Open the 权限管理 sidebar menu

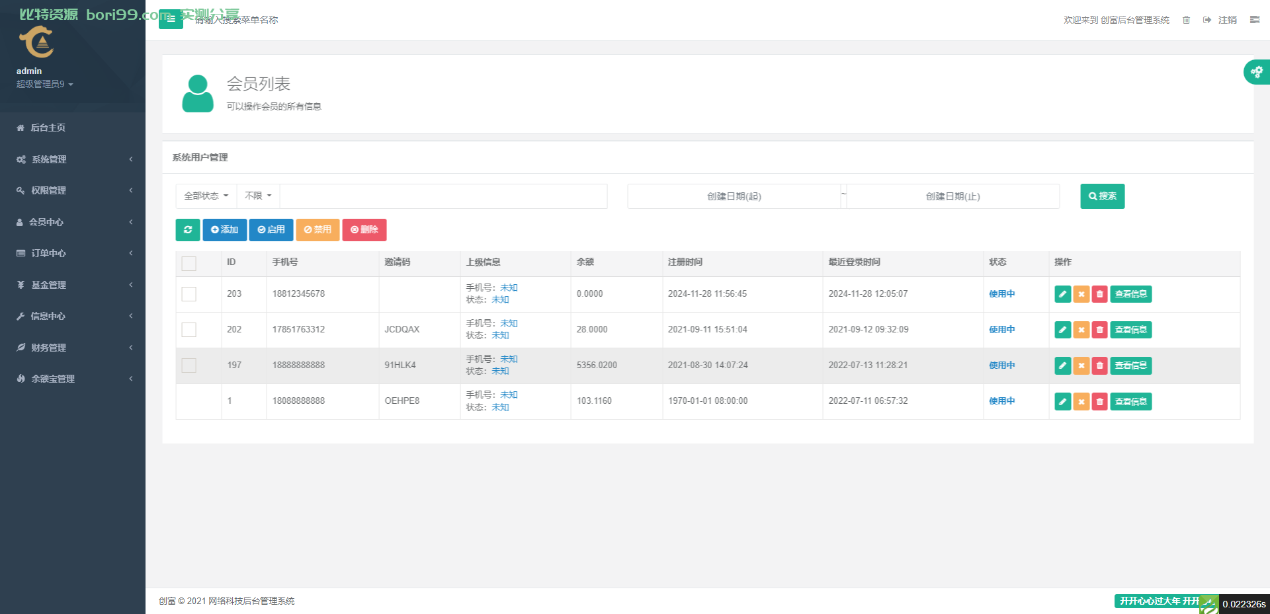(x=73, y=190)
